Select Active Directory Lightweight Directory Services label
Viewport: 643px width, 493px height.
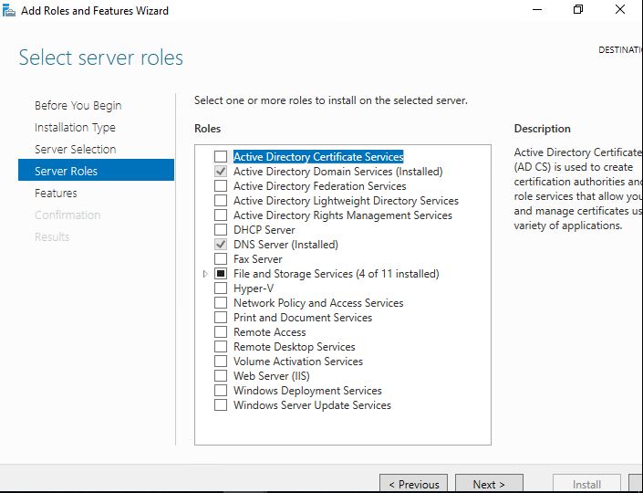tap(346, 200)
